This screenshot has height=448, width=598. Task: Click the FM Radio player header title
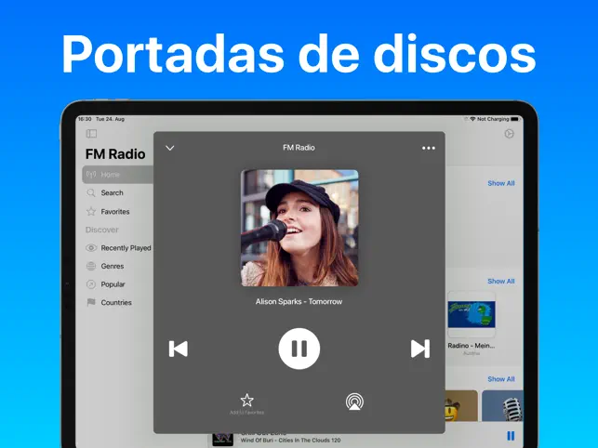(x=299, y=148)
